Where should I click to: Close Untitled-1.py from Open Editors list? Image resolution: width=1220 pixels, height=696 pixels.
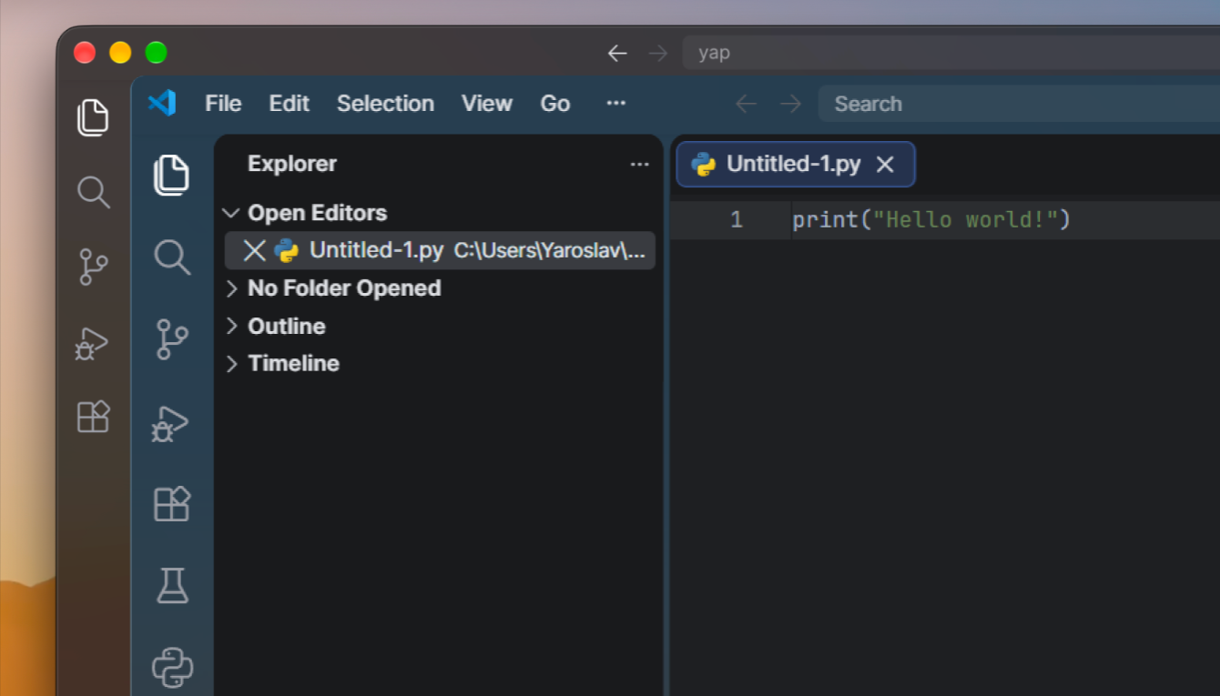pos(255,250)
